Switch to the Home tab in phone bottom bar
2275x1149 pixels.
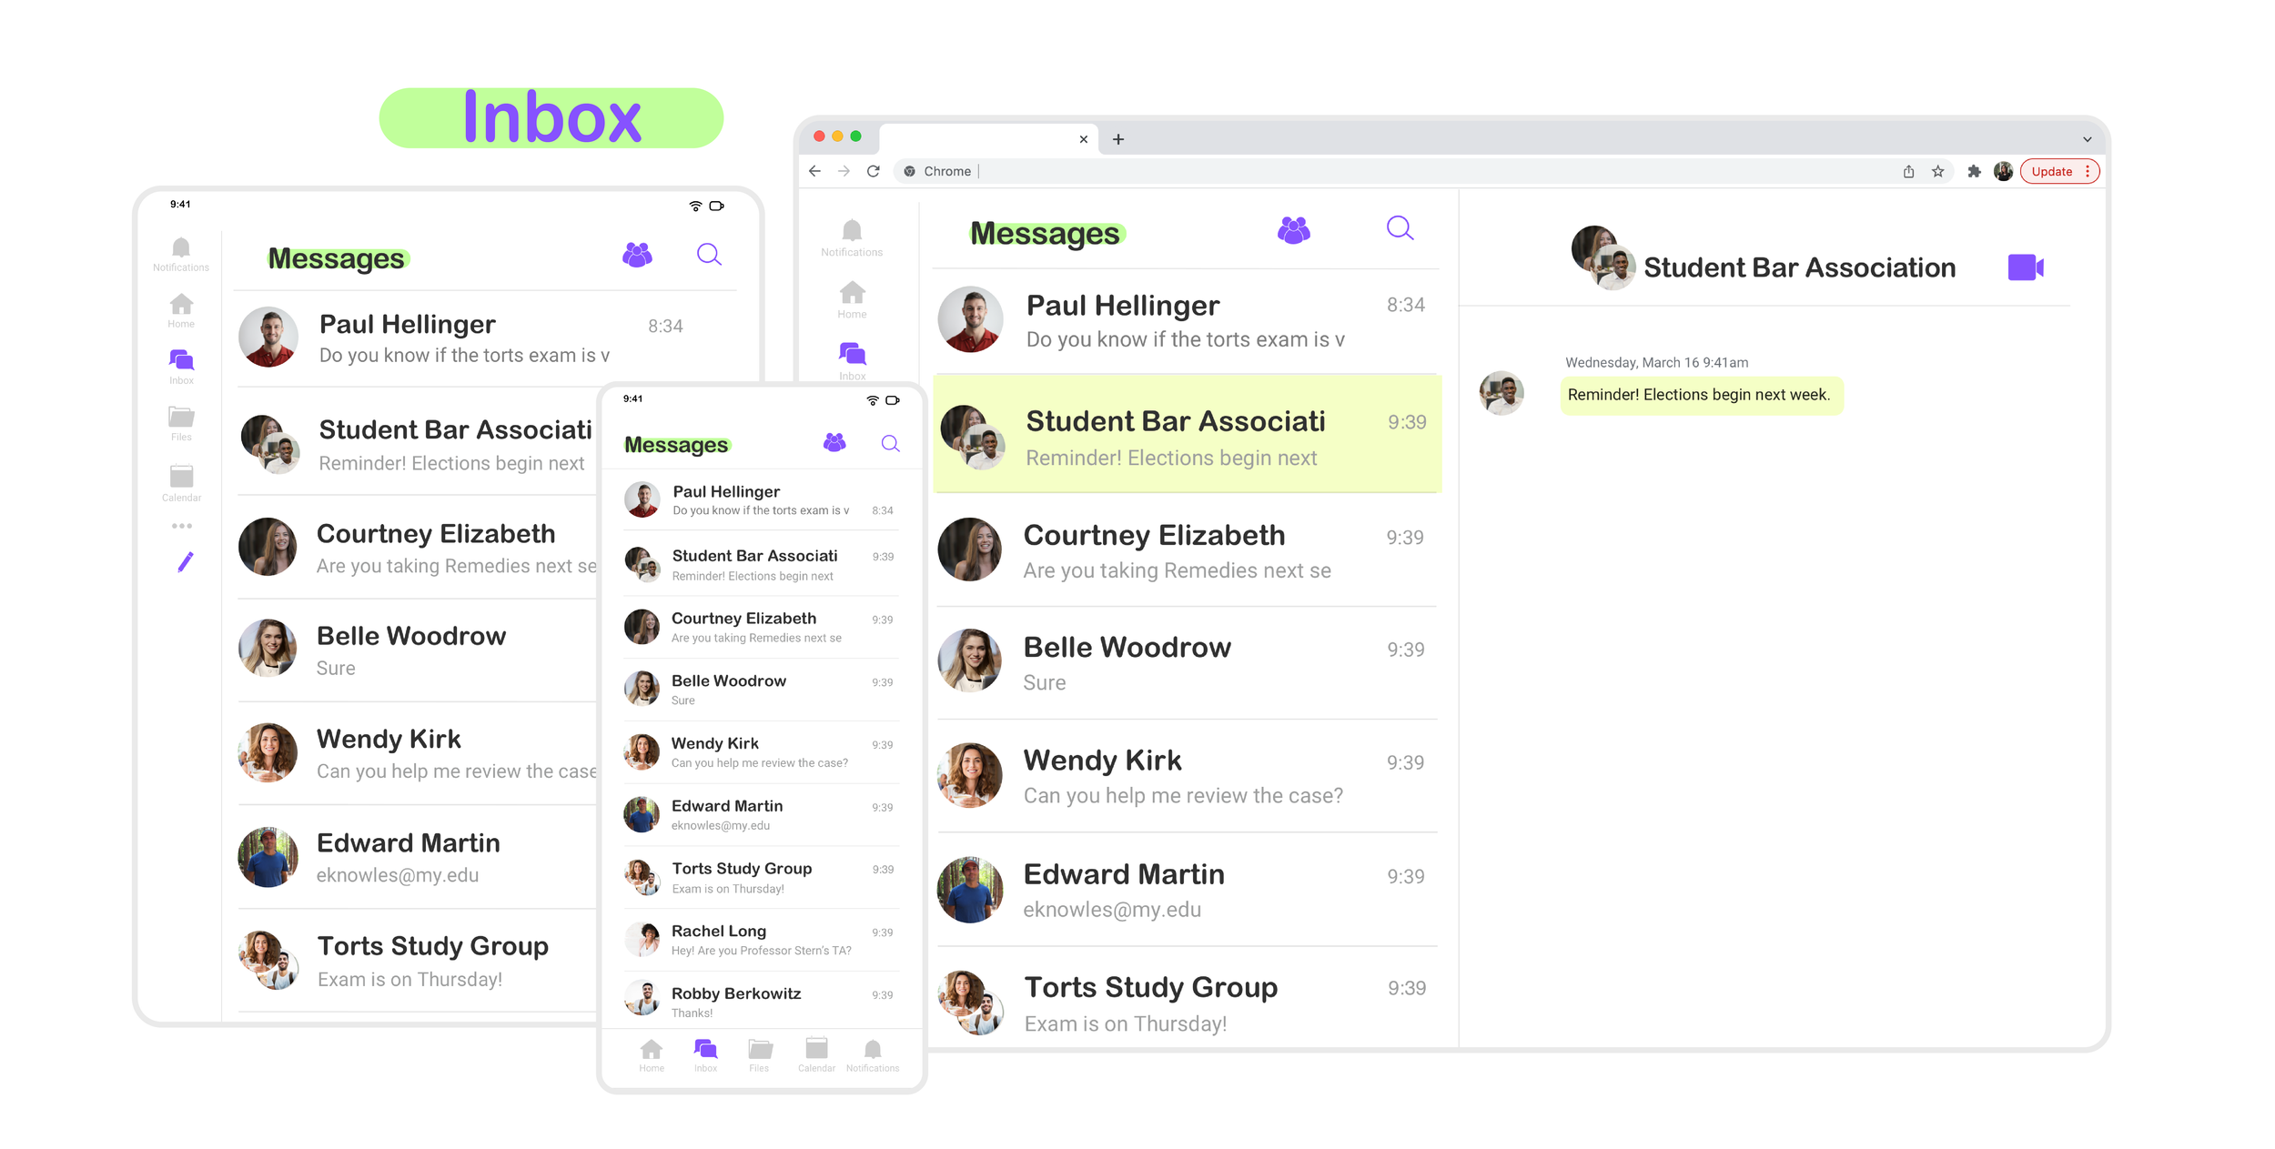click(652, 1054)
